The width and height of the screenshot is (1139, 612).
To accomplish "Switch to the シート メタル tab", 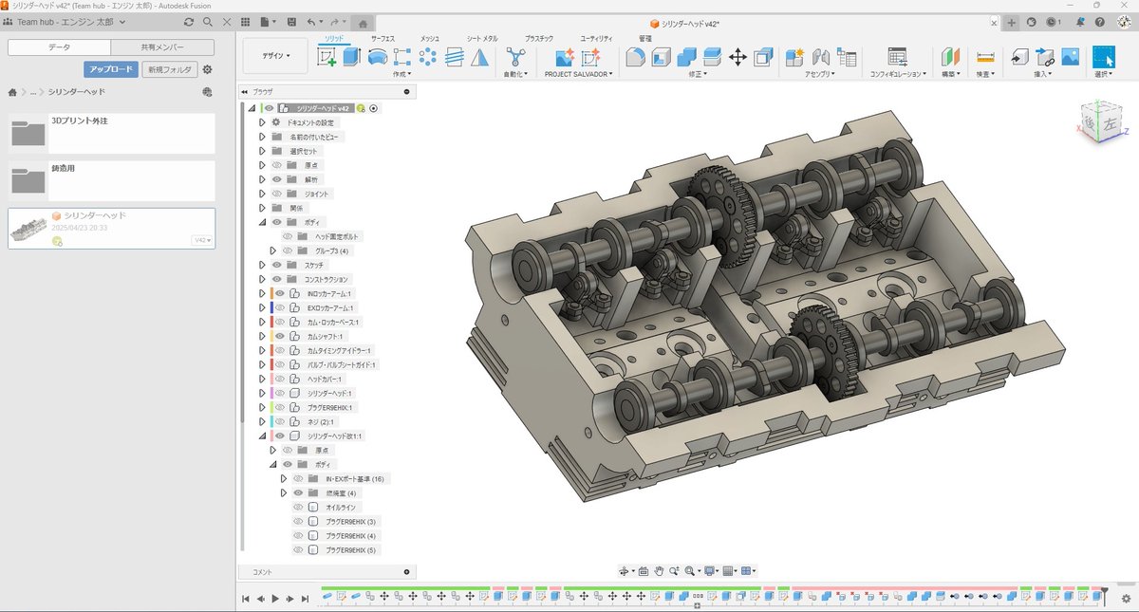I will (x=482, y=38).
